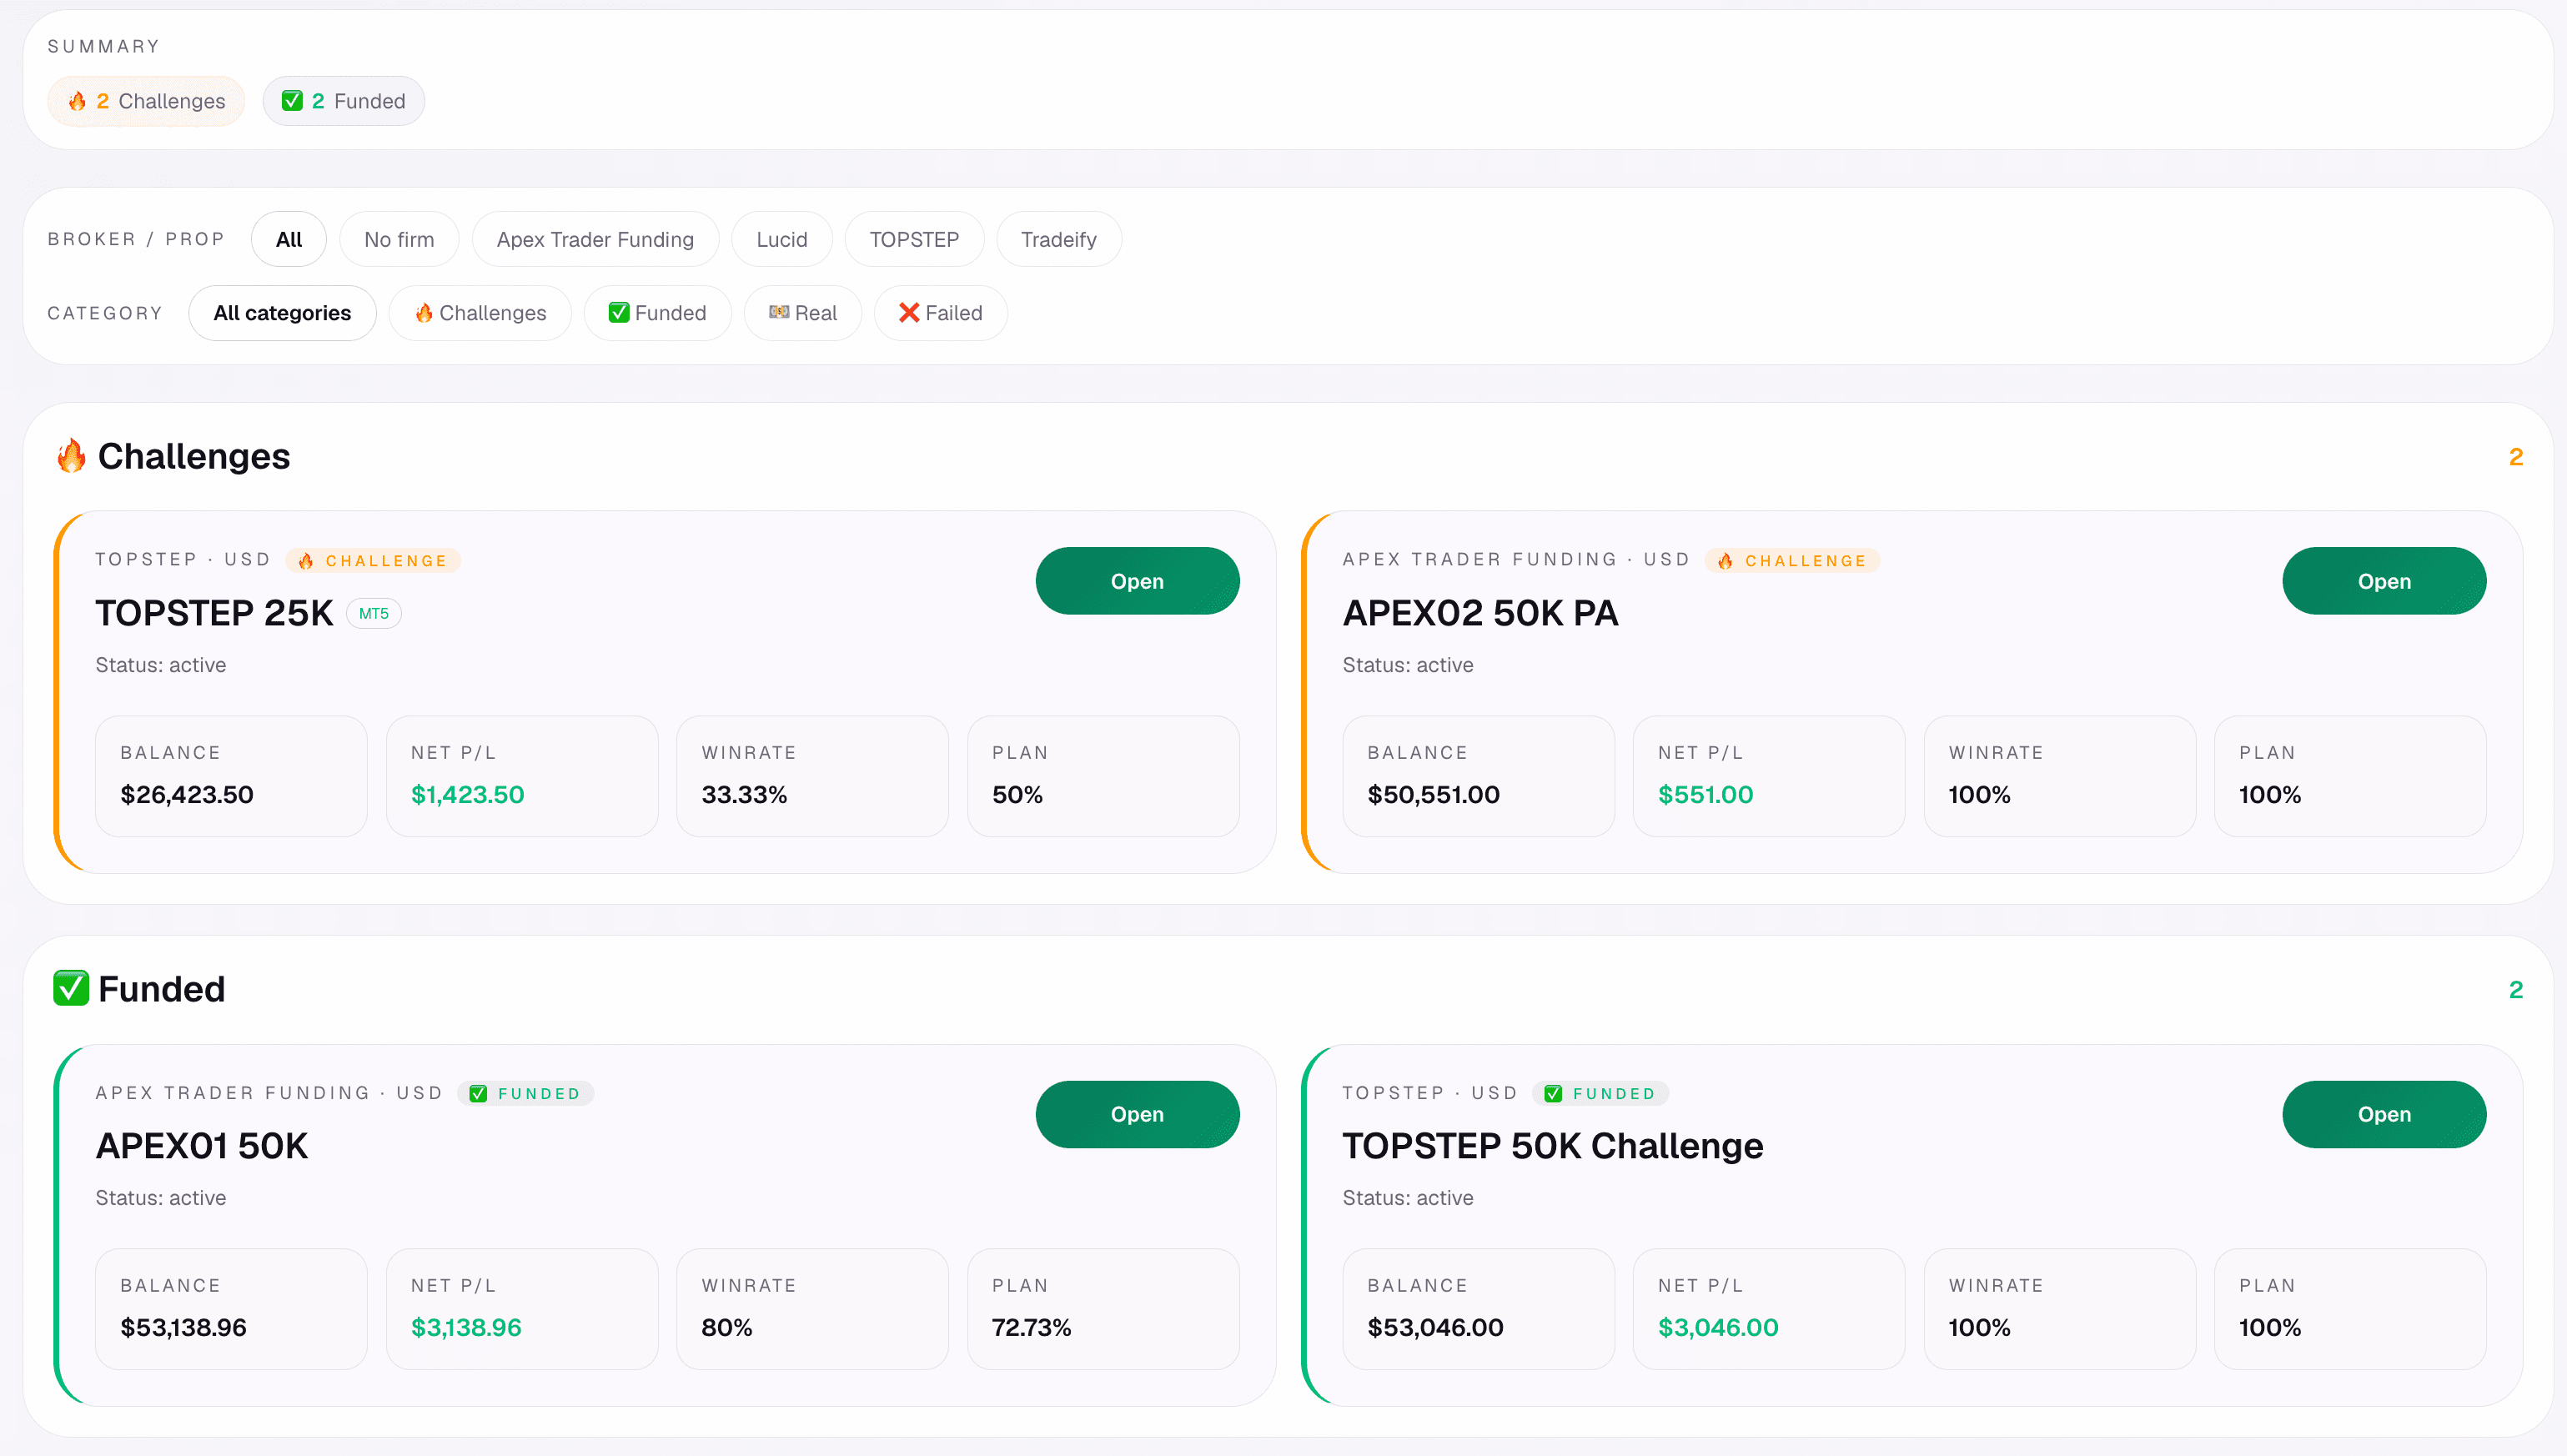The height and width of the screenshot is (1456, 2567).
Task: Click the Funded badge on APEX01 50K card
Action: pyautogui.click(x=526, y=1093)
